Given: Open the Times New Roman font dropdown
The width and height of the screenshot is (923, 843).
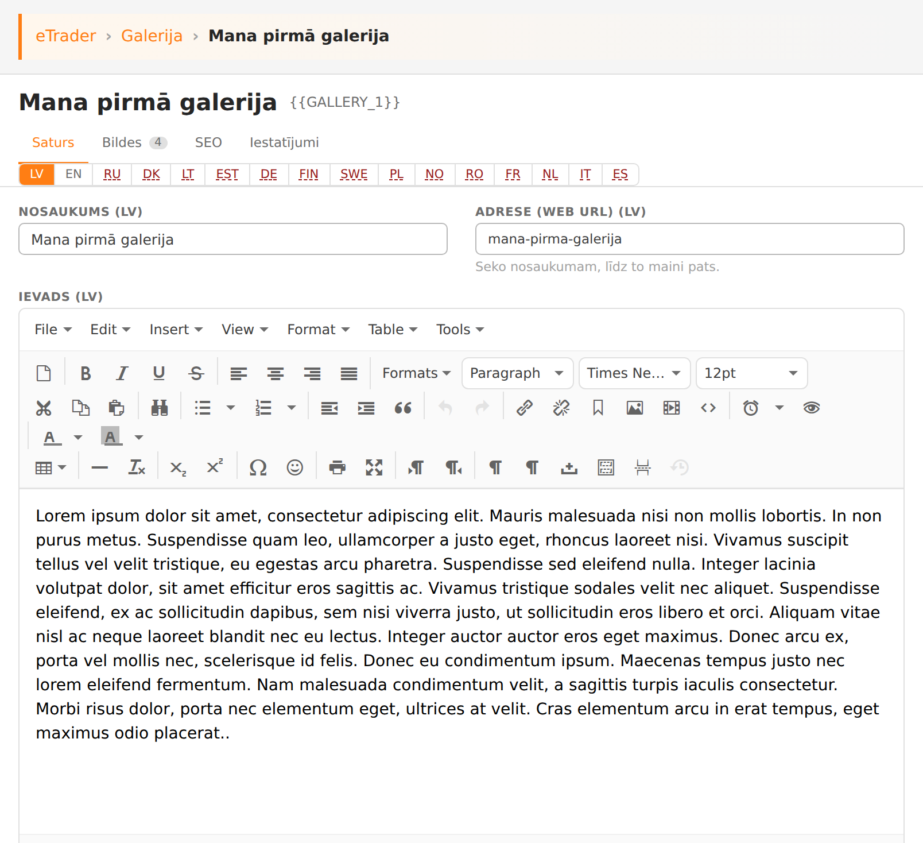Looking at the screenshot, I should point(634,373).
